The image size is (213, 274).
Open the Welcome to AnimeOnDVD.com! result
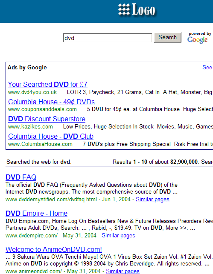tap(54, 249)
